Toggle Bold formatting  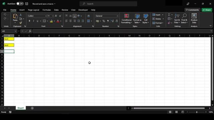coord(29,21)
